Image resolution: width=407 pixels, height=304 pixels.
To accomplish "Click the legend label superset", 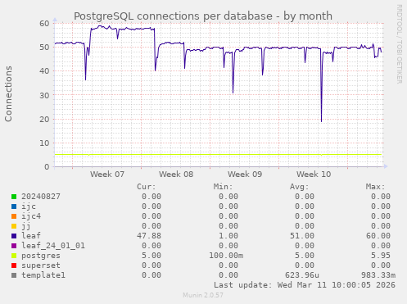I will [41, 265].
